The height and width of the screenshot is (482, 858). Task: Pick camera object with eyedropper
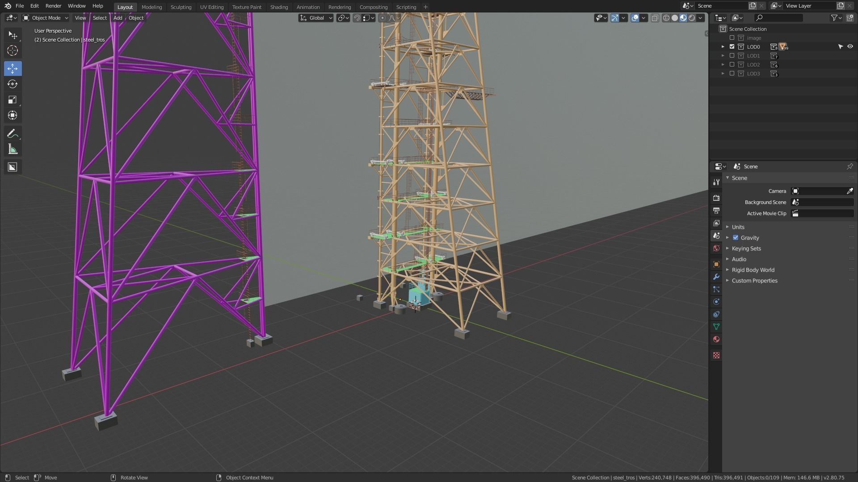click(850, 191)
